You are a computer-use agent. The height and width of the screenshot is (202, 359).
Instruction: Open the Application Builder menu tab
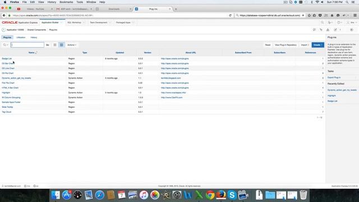(x=50, y=22)
